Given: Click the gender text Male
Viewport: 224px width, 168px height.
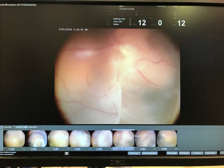Looking at the screenshot, I should [x=121, y=6].
